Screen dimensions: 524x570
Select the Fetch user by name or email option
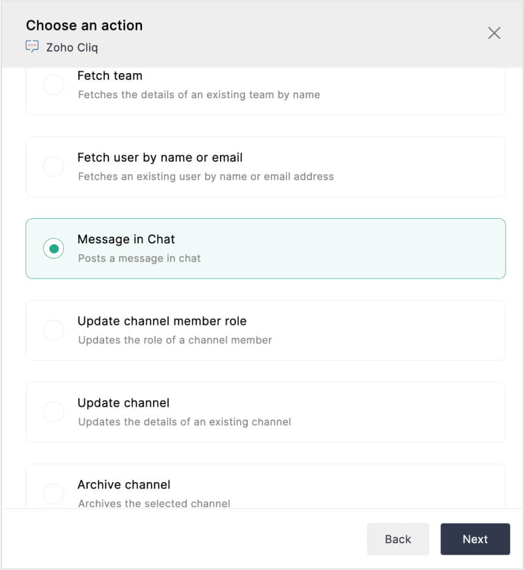pyautogui.click(x=54, y=166)
